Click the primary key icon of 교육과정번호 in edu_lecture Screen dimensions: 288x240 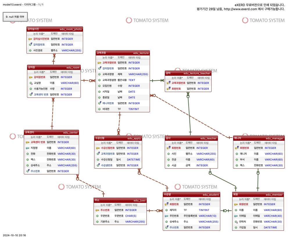coord(99,63)
